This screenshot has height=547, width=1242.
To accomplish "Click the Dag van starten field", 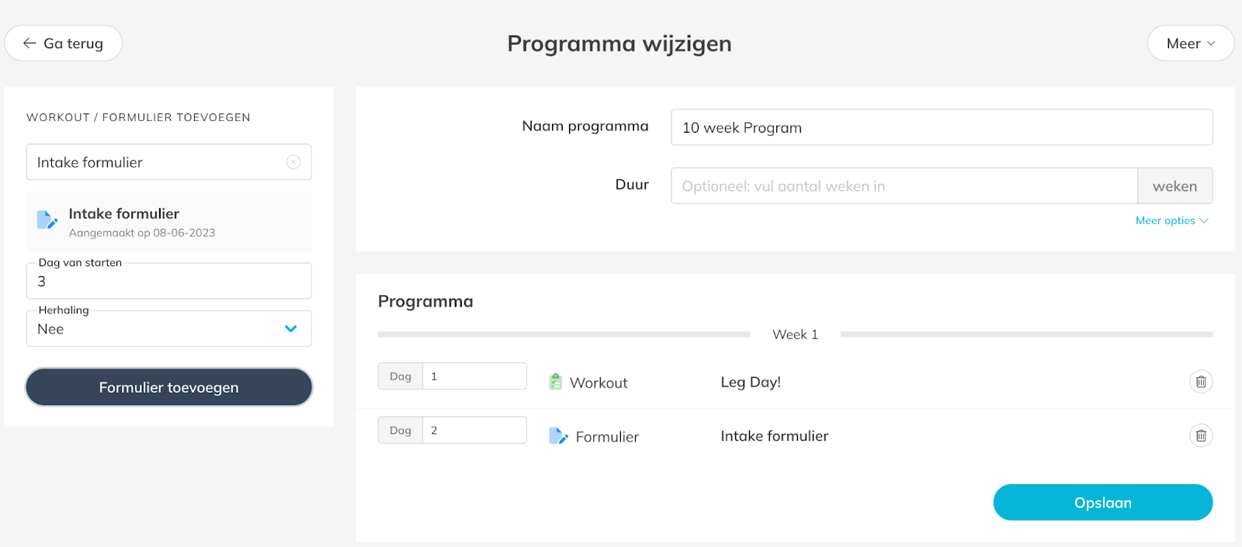I will point(169,282).
